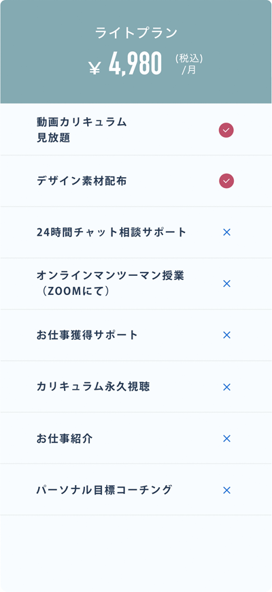The width and height of the screenshot is (272, 592).
Task: Click the パーソナル目標コーチング label
Action: 104,490
